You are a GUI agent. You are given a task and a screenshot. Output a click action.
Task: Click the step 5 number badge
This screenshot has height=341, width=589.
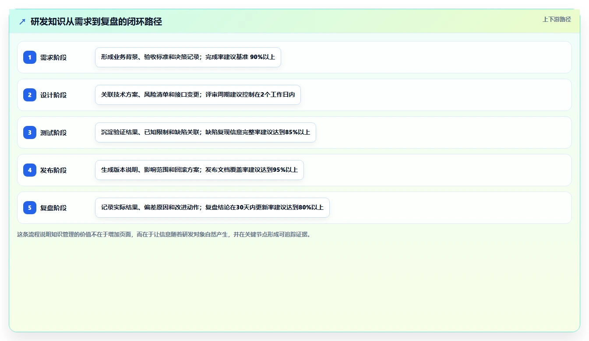(x=30, y=208)
